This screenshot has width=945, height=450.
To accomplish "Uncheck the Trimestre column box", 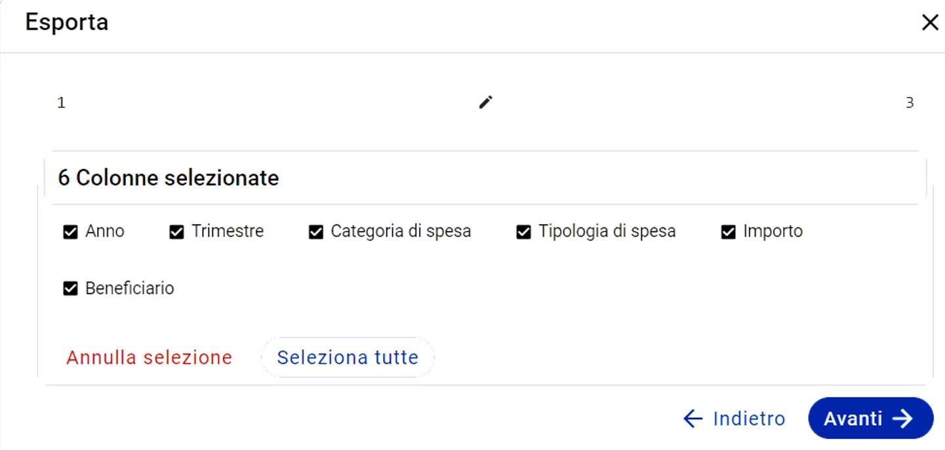I will 176,232.
